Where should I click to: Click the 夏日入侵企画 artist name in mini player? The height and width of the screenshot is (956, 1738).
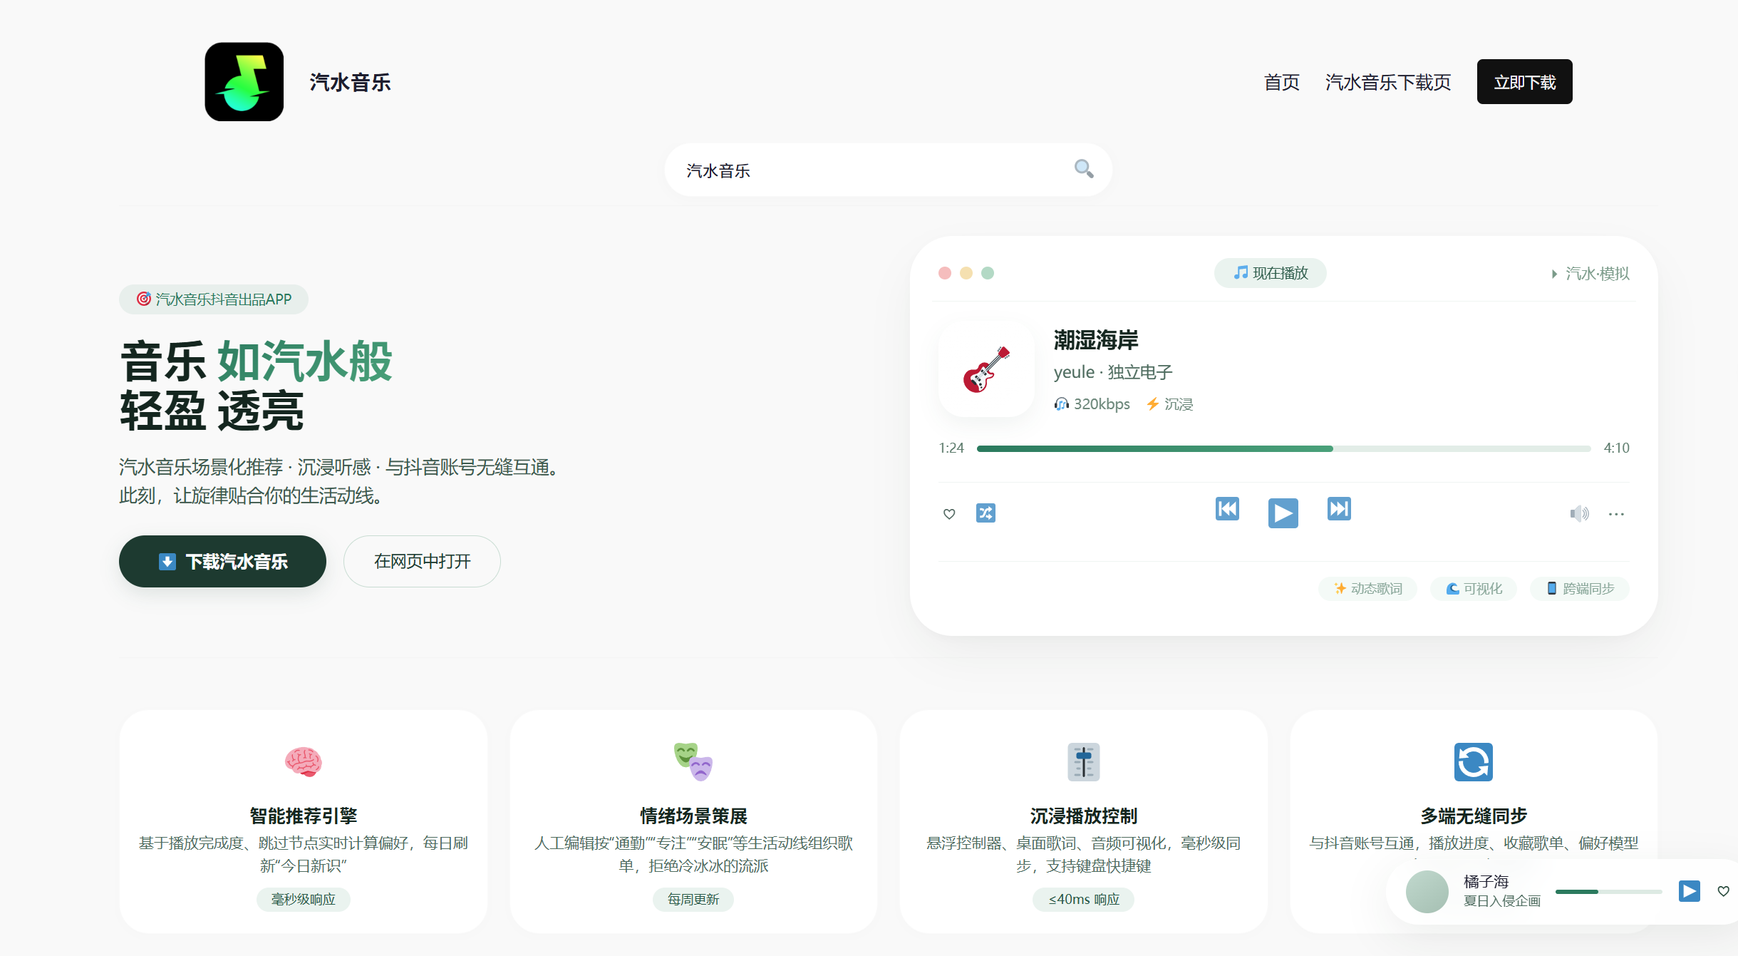[1502, 901]
